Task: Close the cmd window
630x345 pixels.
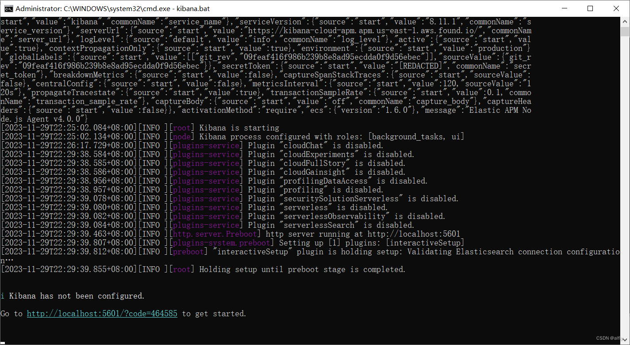Action: pyautogui.click(x=617, y=8)
